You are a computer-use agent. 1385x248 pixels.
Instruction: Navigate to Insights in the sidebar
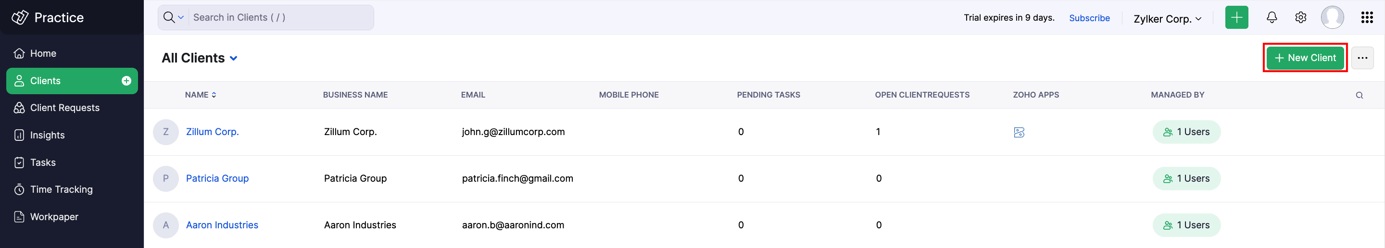(x=47, y=135)
